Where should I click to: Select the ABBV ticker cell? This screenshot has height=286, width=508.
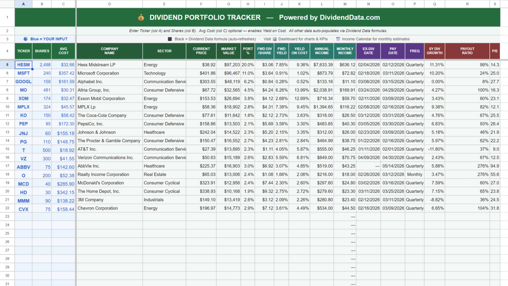pyautogui.click(x=23, y=167)
